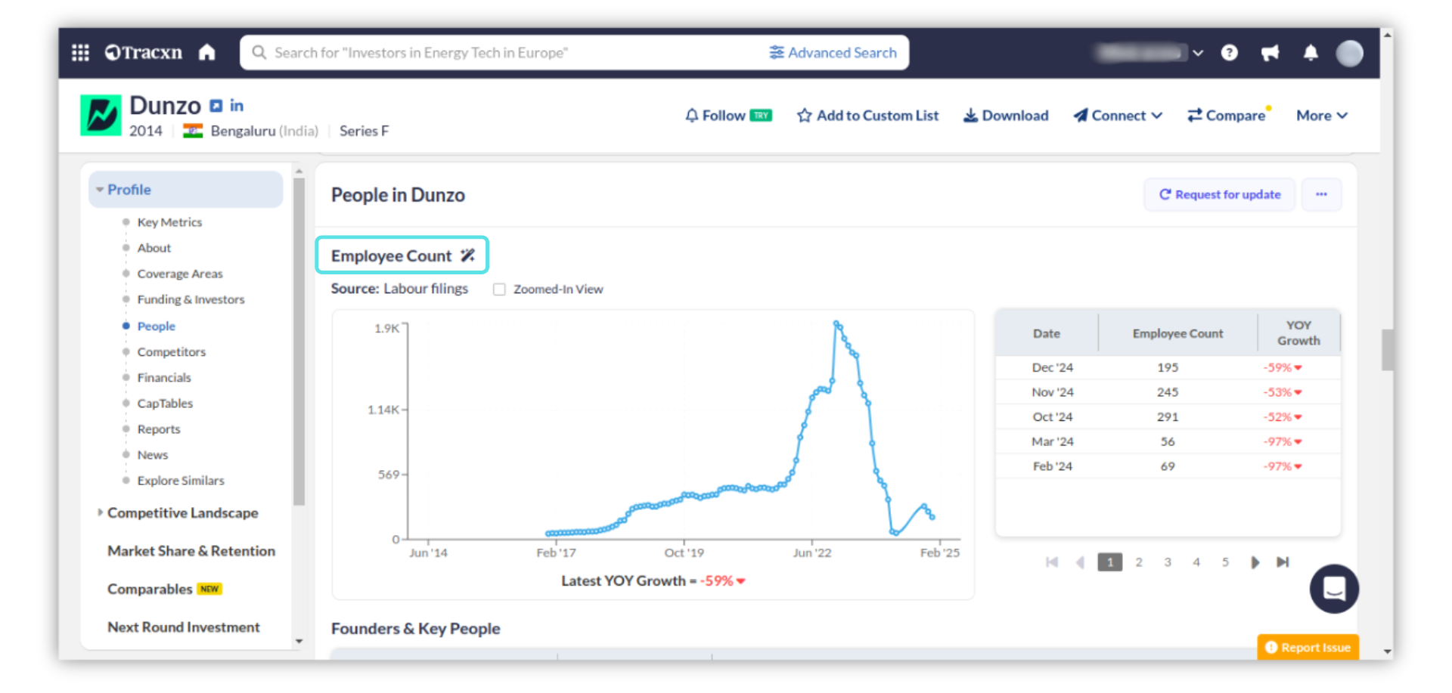The height and width of the screenshot is (693, 1452).
Task: Click the user profile avatar
Action: tap(1349, 53)
